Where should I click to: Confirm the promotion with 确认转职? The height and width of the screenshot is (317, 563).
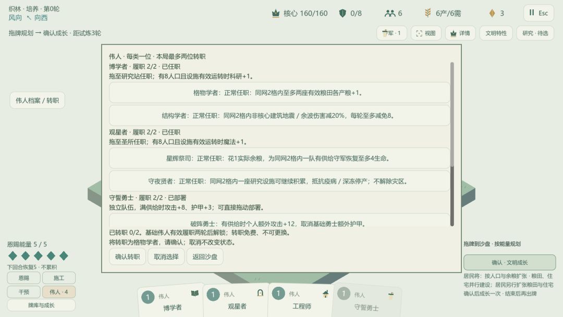click(128, 257)
